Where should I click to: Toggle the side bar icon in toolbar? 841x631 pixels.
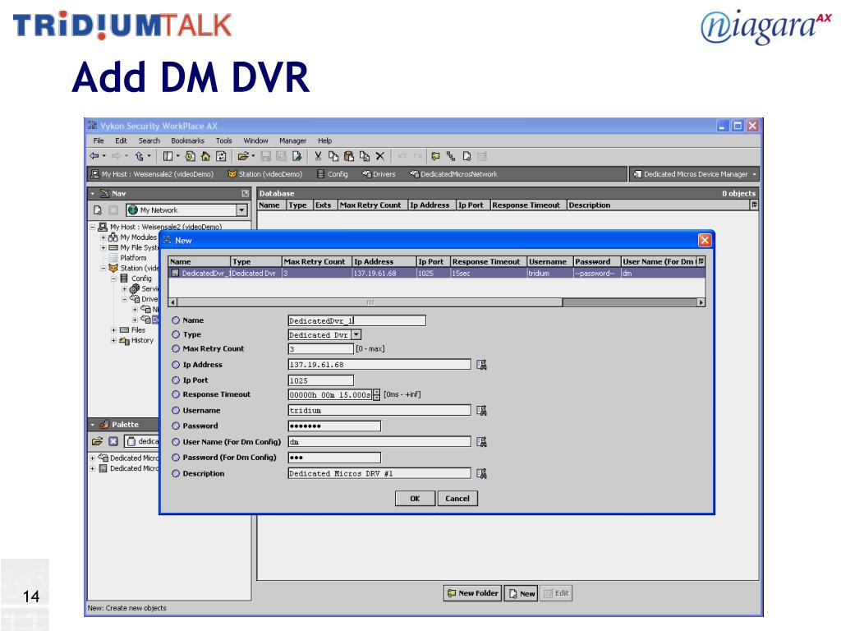tap(168, 156)
